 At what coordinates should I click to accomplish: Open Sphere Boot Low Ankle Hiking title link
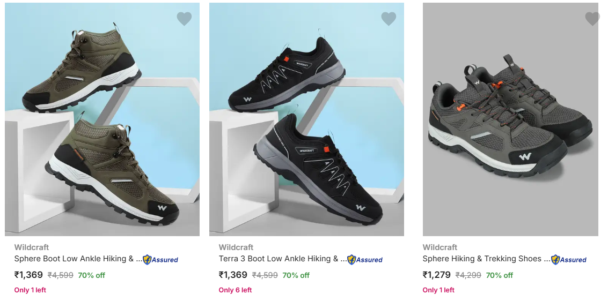78,259
